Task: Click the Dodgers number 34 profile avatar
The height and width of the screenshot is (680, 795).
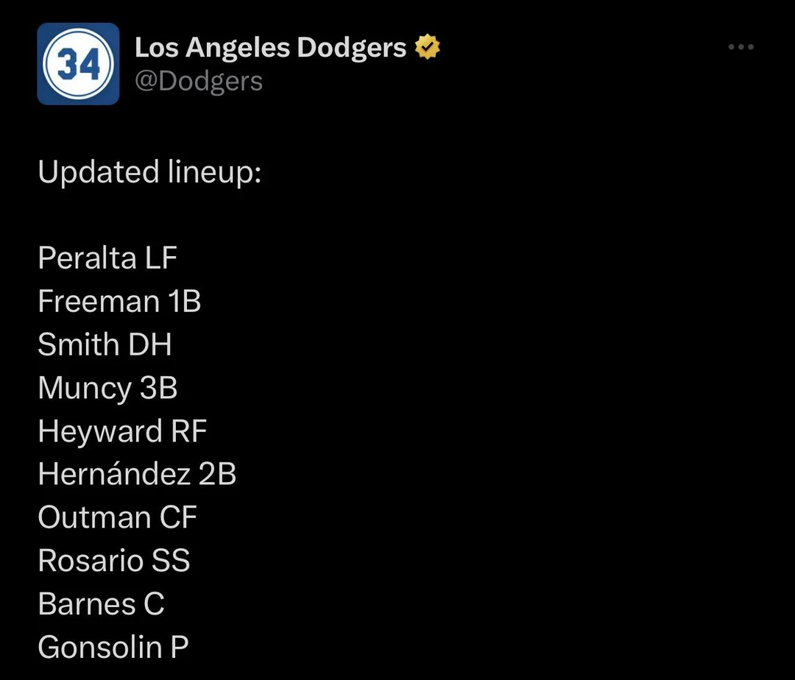Action: (x=78, y=63)
